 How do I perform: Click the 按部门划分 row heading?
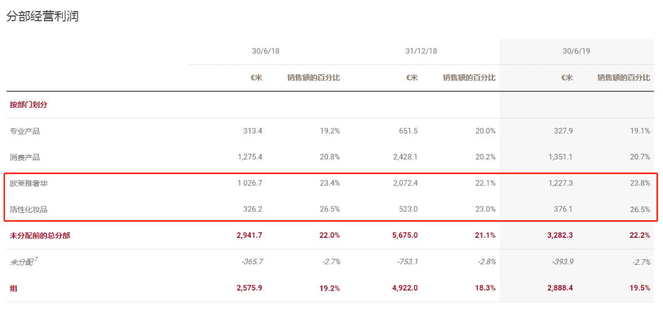click(28, 105)
